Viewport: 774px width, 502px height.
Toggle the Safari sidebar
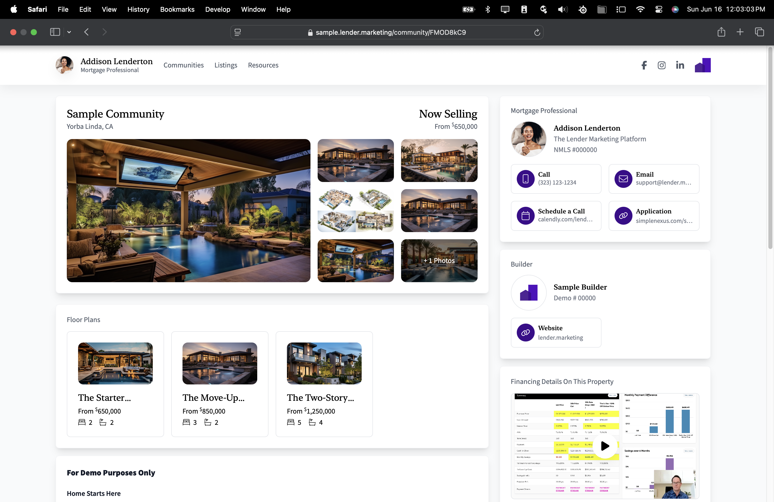55,32
